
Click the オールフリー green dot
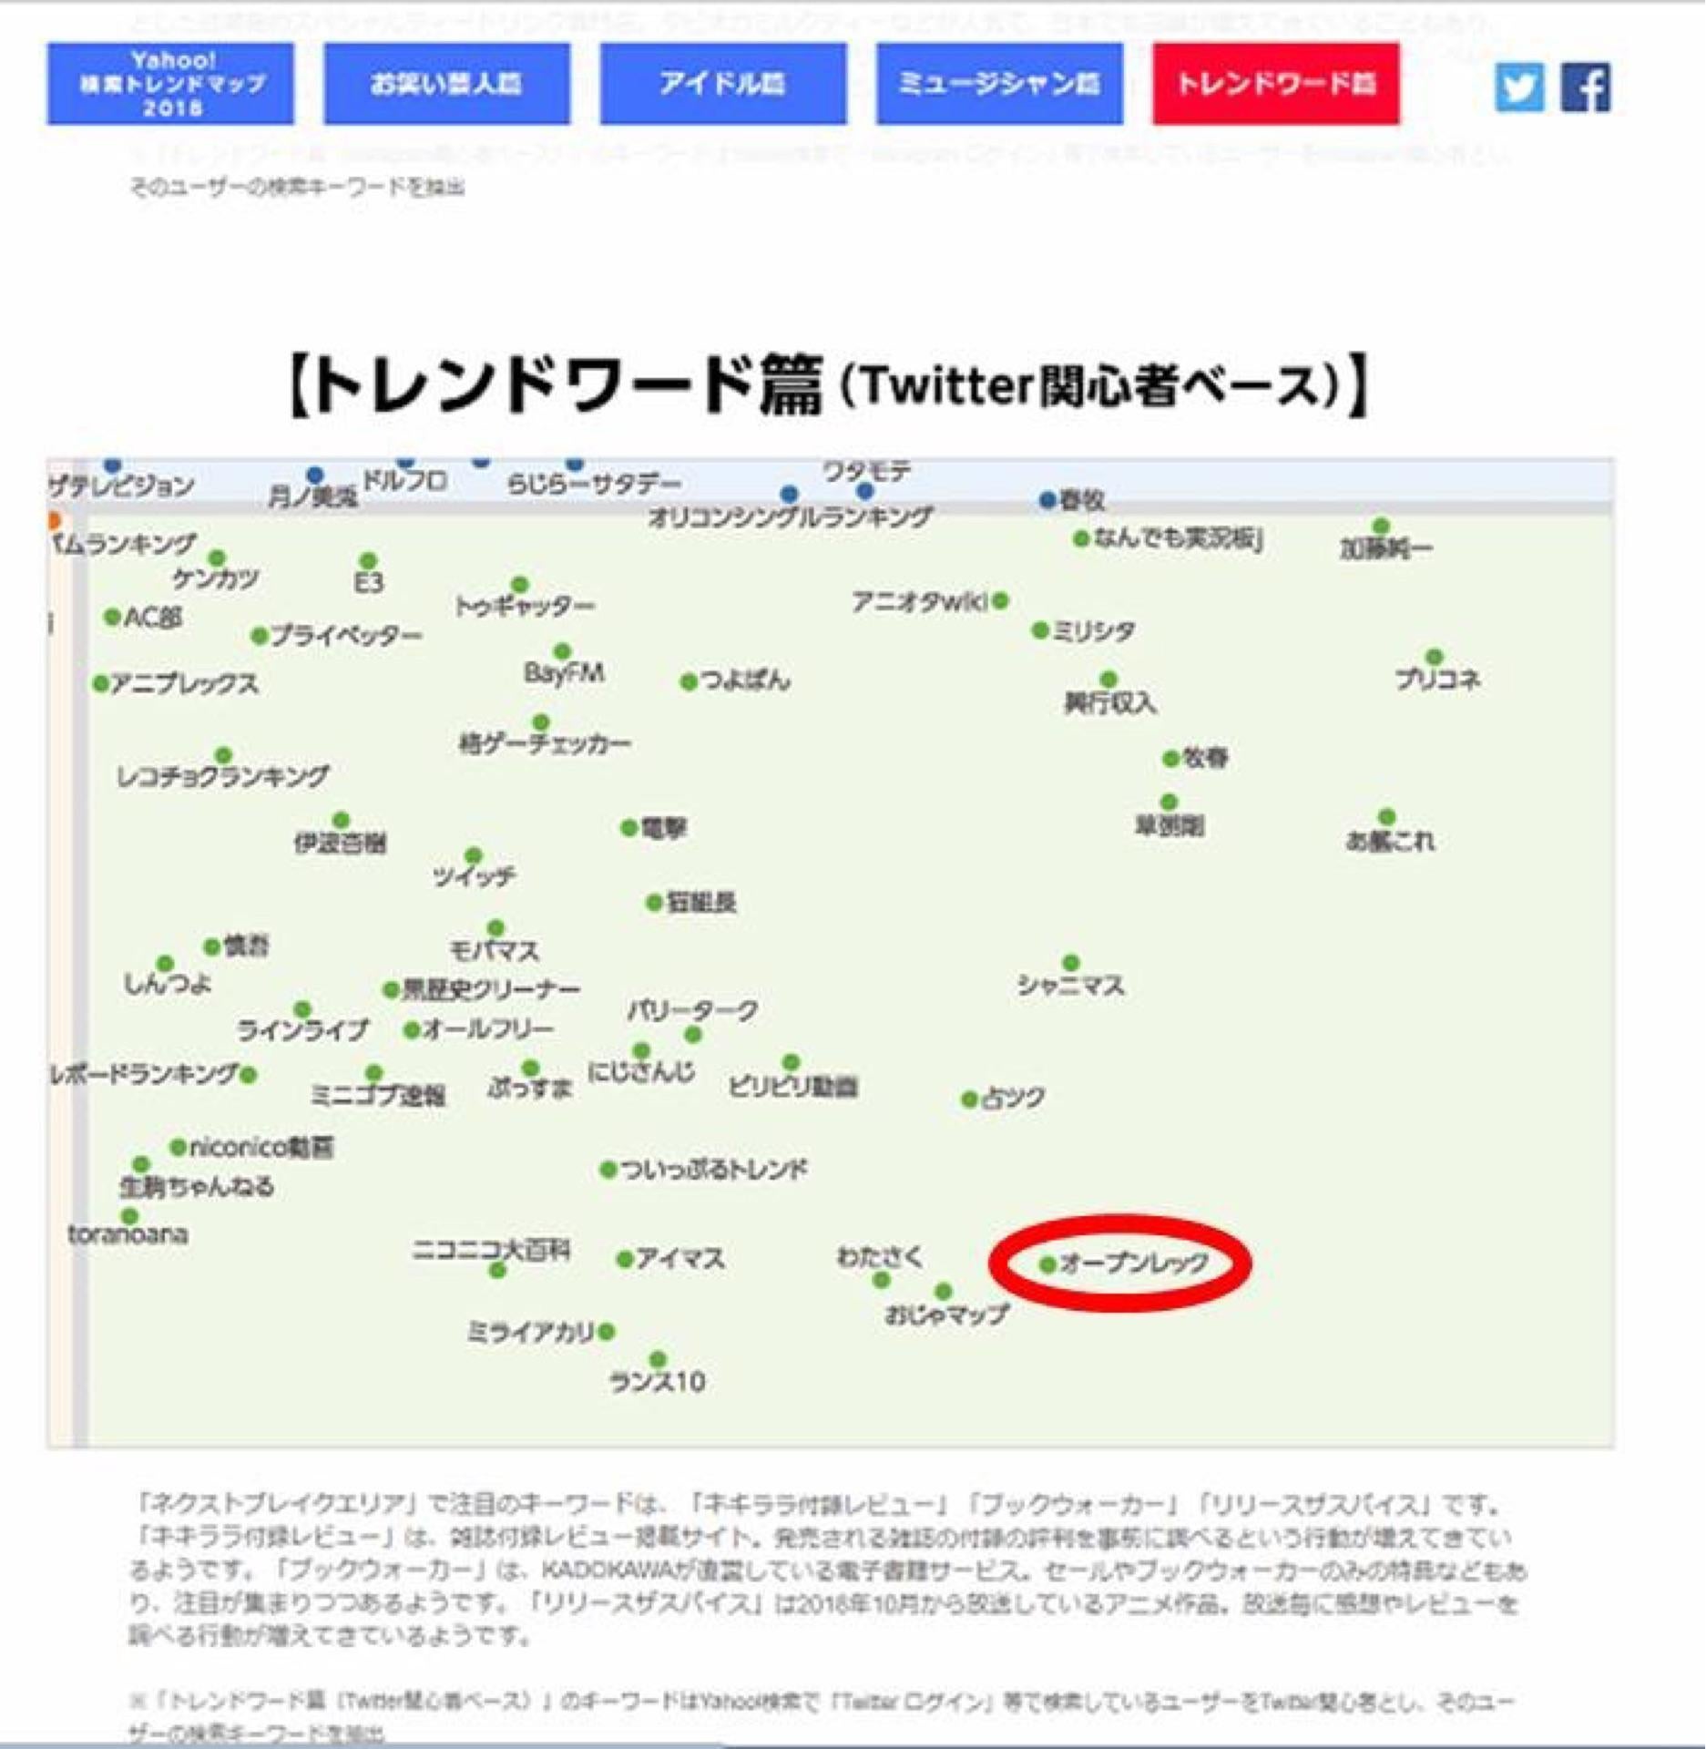click(412, 1030)
